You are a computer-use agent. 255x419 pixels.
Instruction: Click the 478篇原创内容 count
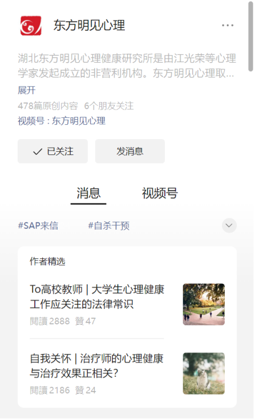(x=48, y=106)
